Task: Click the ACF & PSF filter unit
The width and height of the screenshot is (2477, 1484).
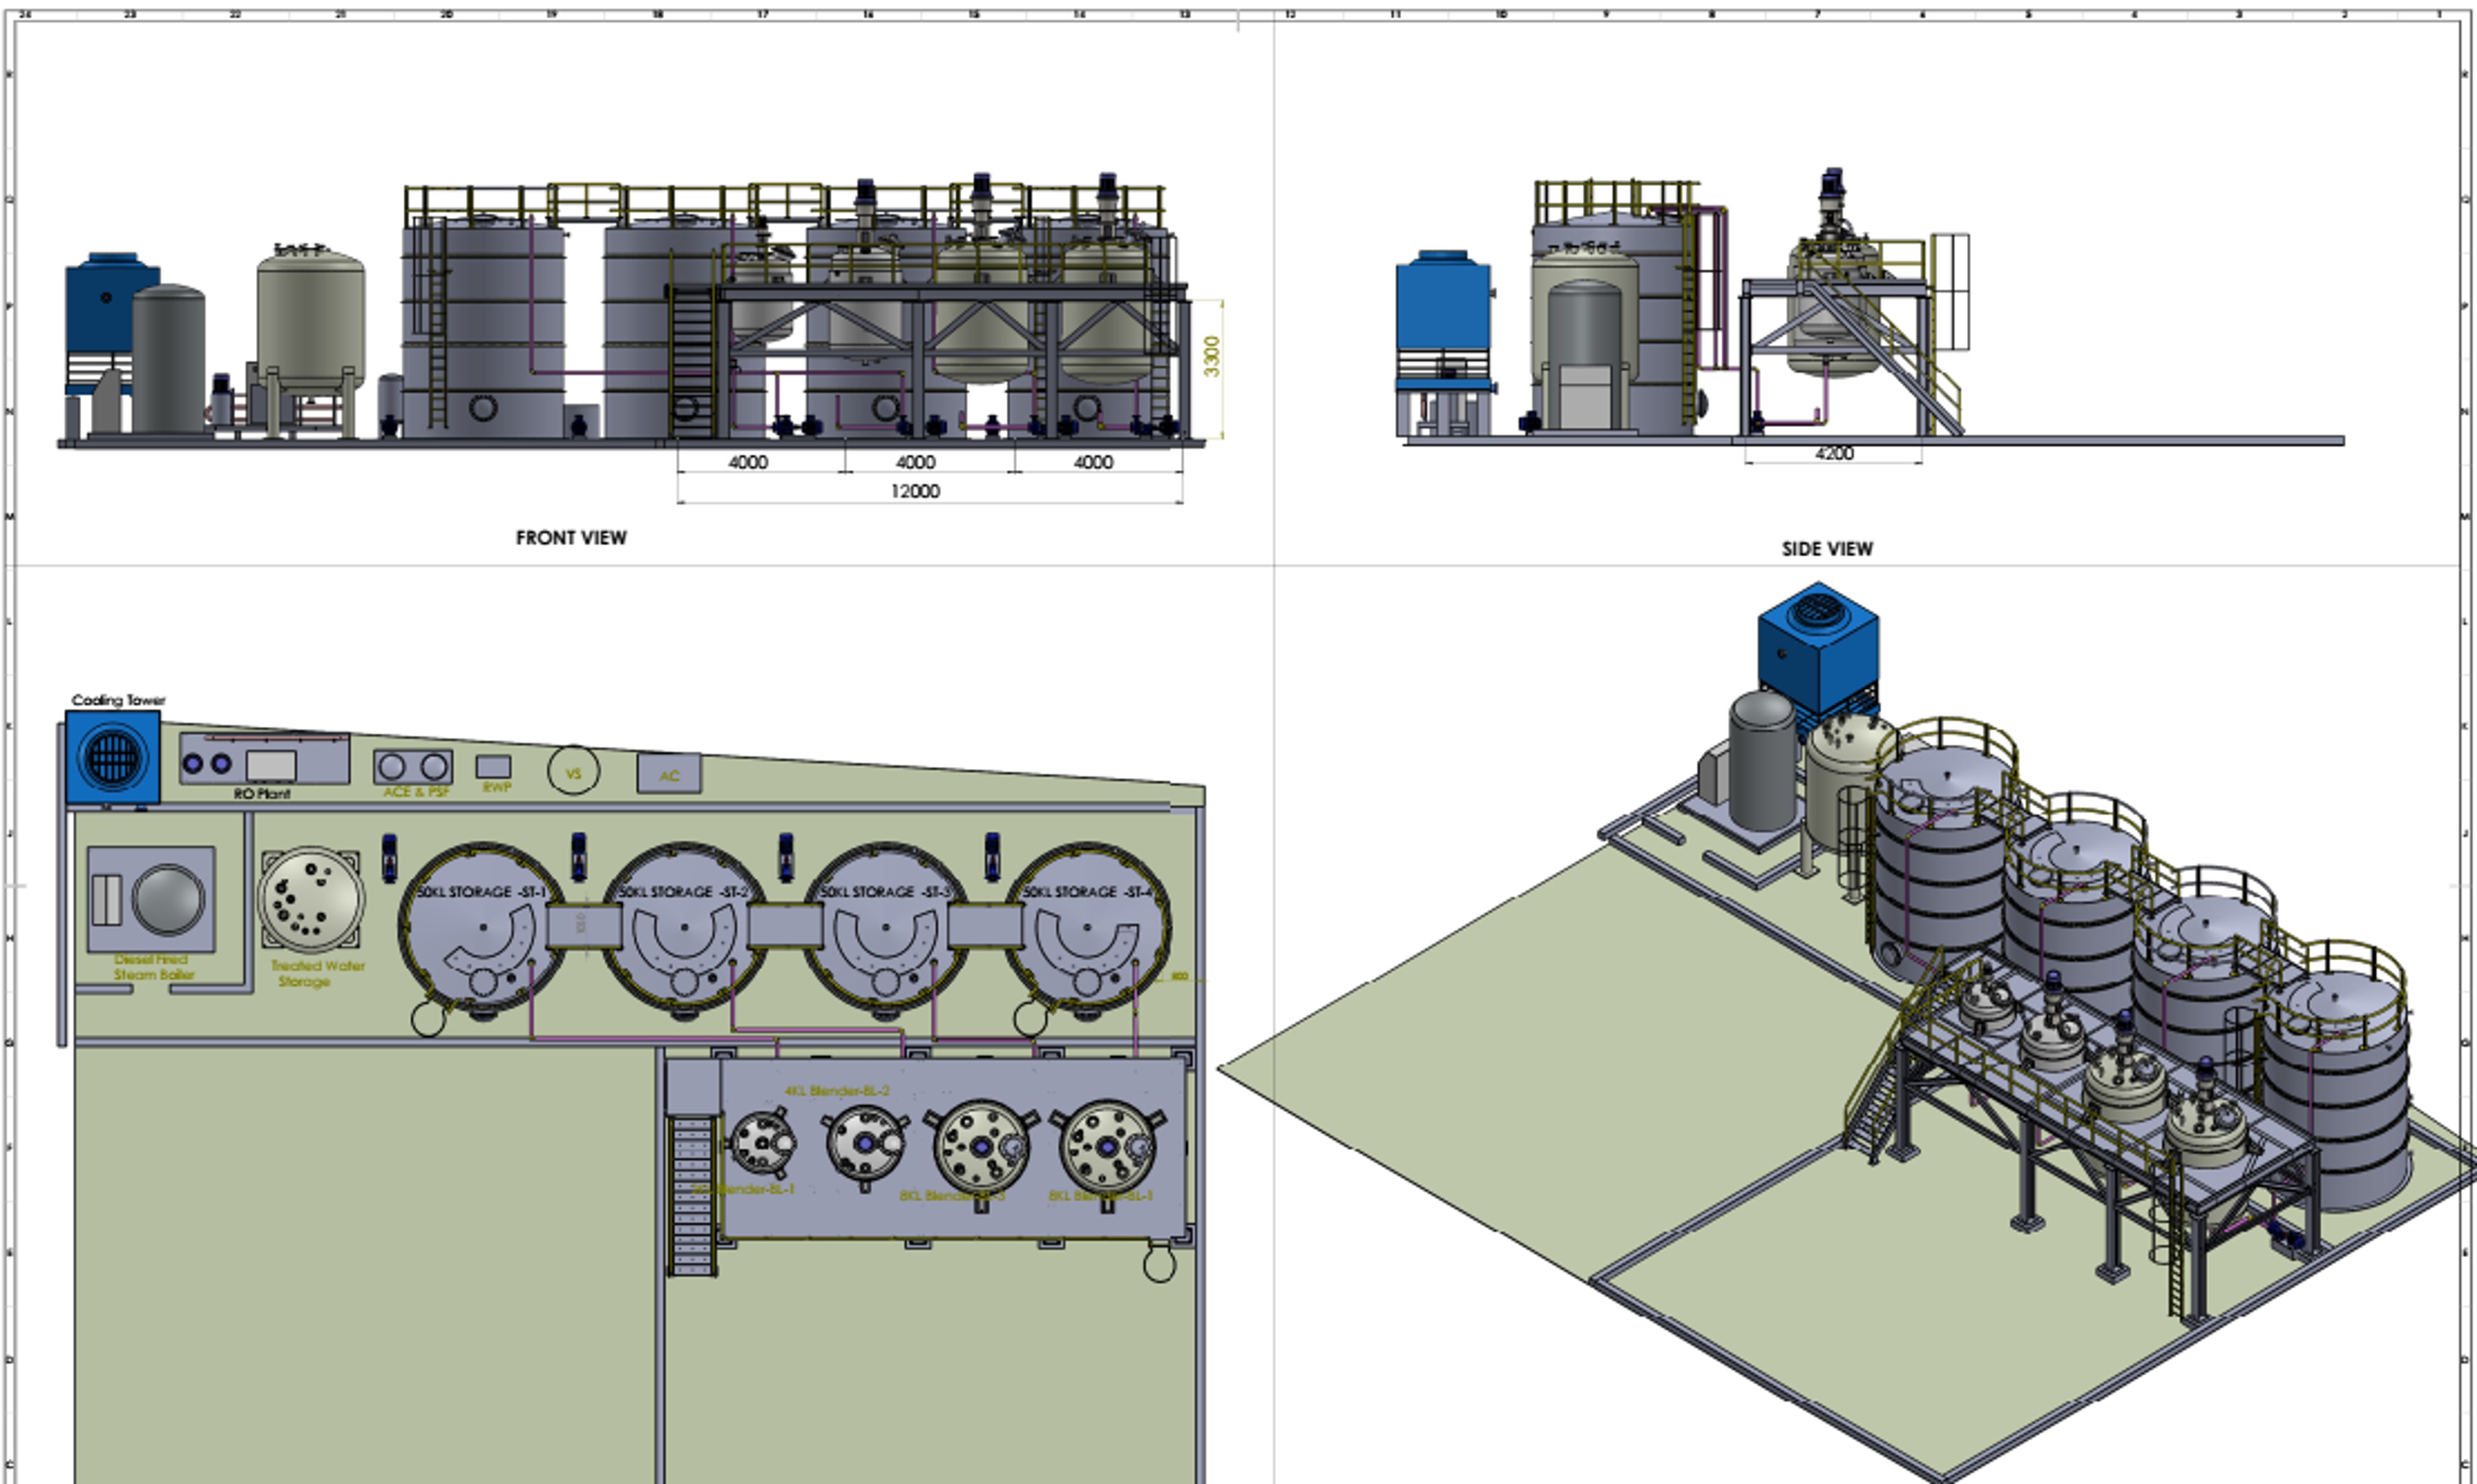Action: 412,767
